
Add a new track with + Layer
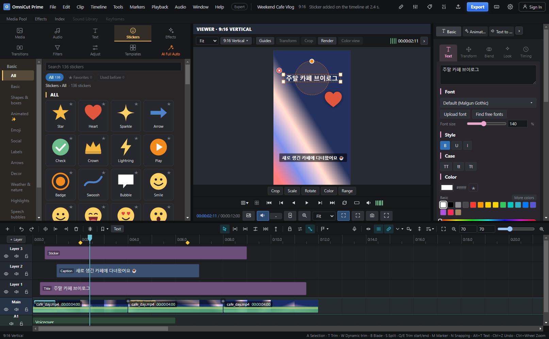click(x=16, y=239)
